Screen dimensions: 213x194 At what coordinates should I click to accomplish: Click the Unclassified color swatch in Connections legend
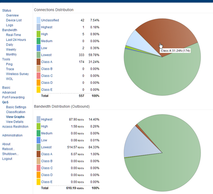coord(38,20)
